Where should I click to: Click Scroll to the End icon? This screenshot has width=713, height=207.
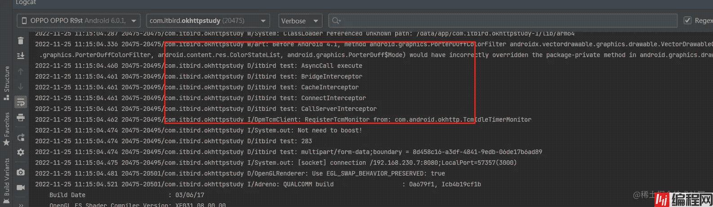21,56
